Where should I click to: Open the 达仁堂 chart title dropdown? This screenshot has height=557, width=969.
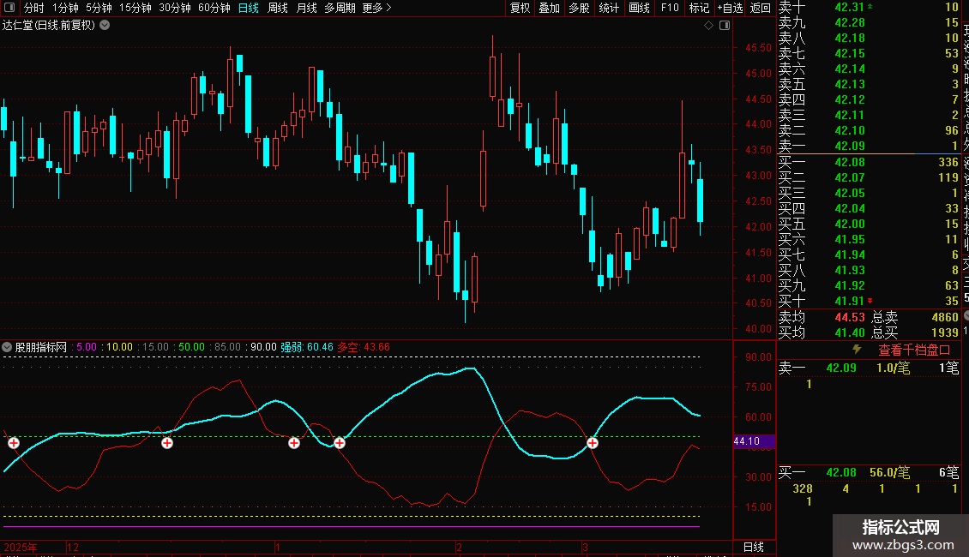click(x=105, y=25)
